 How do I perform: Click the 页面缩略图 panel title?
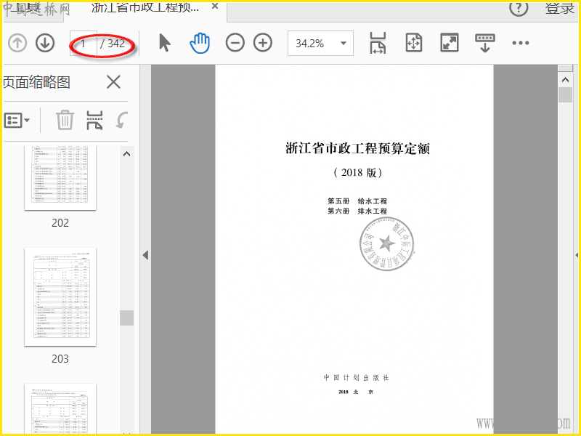click(36, 82)
